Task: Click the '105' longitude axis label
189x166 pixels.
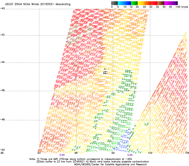Action: pyautogui.click(x=187, y=153)
